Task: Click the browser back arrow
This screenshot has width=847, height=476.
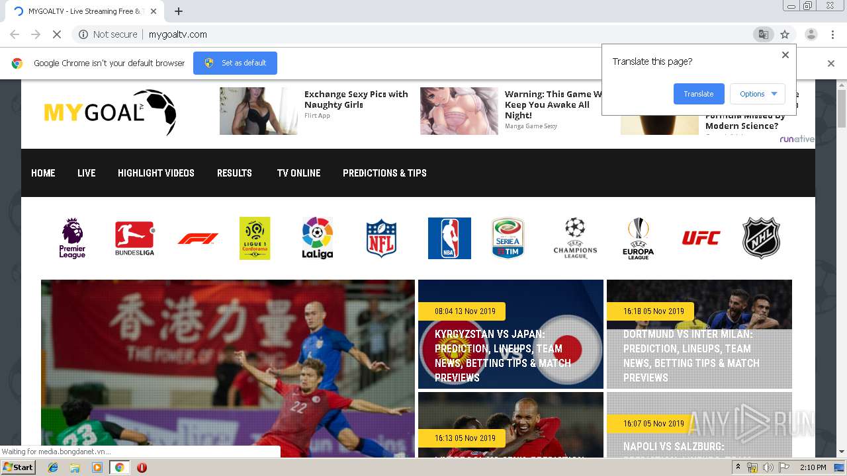Action: point(15,34)
